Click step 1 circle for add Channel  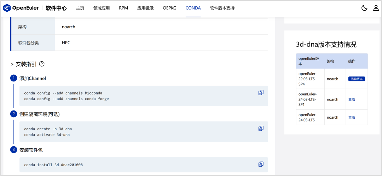(x=13, y=78)
